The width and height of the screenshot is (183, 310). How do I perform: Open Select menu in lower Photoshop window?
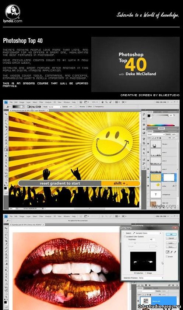click(x=35, y=216)
